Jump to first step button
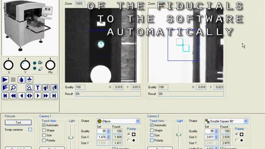 click(x=5, y=96)
